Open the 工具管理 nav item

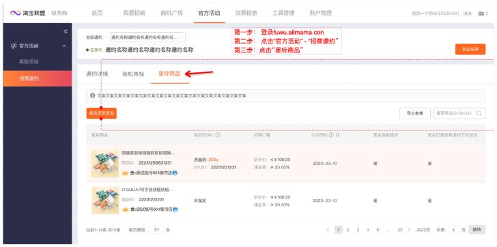coord(284,13)
